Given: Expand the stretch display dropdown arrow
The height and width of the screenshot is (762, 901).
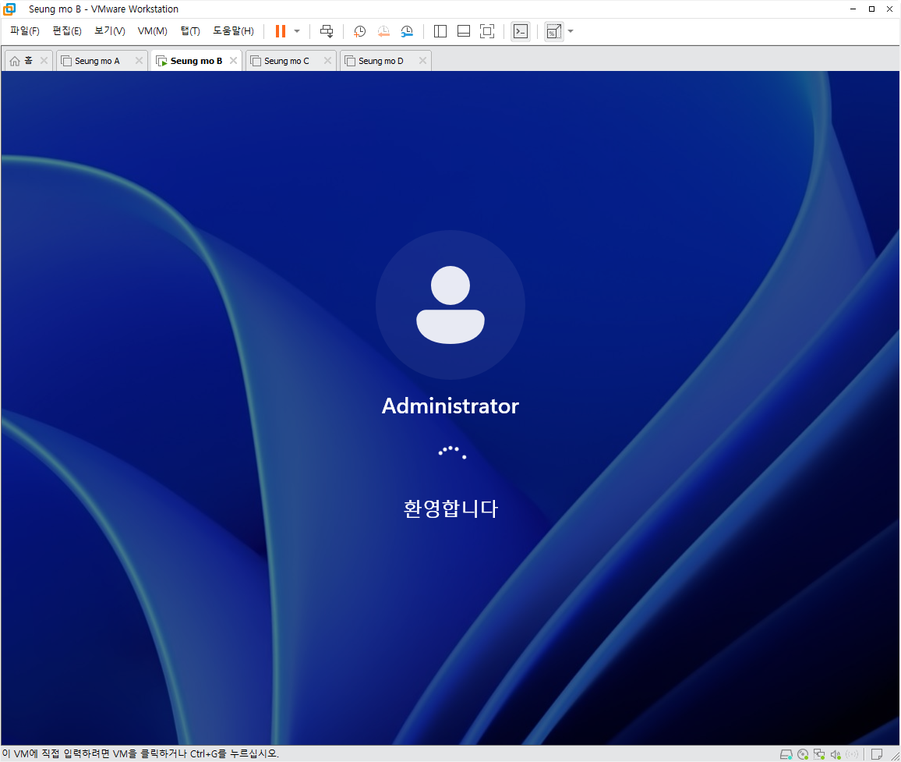Looking at the screenshot, I should pyautogui.click(x=571, y=31).
